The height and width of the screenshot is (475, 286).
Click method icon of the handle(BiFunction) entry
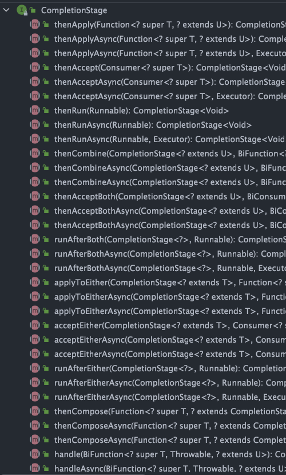[x=35, y=454]
